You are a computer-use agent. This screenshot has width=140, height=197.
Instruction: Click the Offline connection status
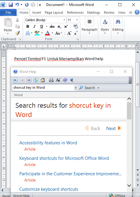pyautogui.click(x=117, y=196)
